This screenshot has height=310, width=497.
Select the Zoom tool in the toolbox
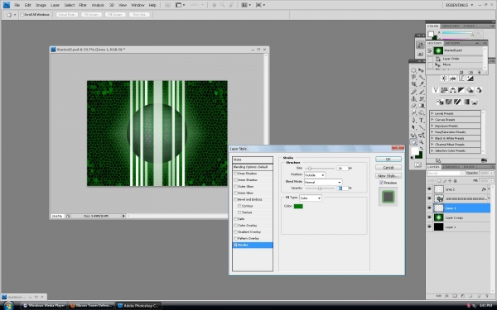click(422, 142)
